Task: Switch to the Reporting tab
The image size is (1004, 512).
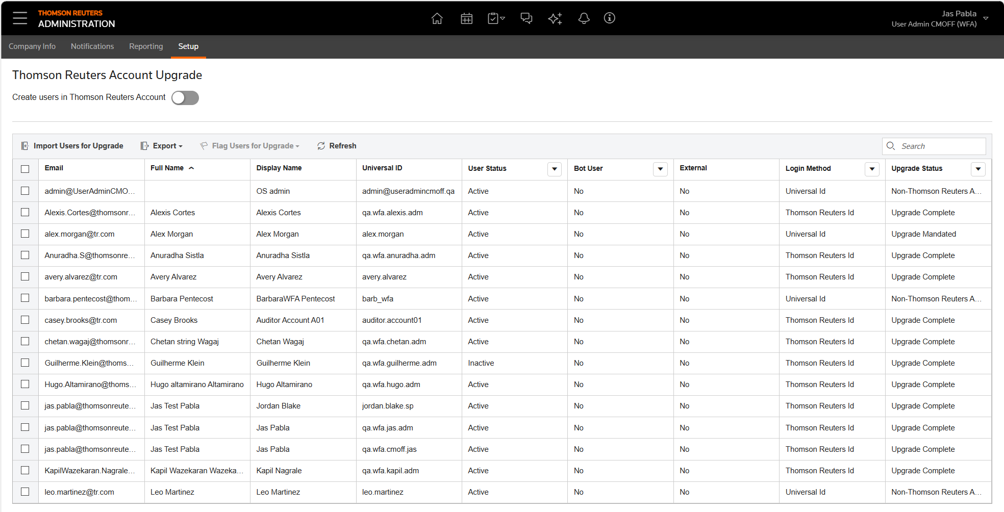Action: (146, 46)
